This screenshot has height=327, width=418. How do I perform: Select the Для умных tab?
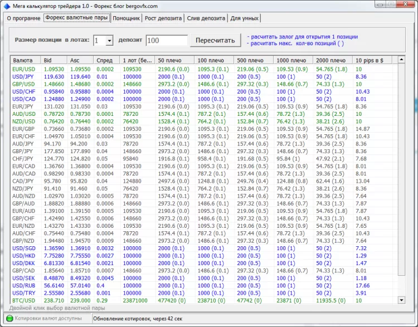244,18
